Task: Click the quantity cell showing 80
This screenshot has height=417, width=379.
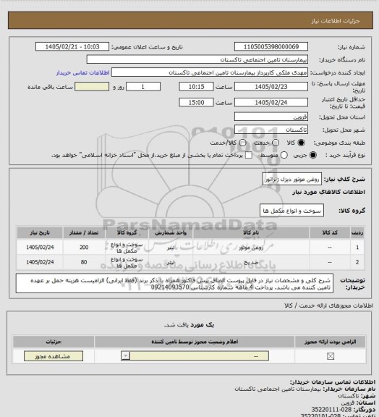Action: coord(84,263)
